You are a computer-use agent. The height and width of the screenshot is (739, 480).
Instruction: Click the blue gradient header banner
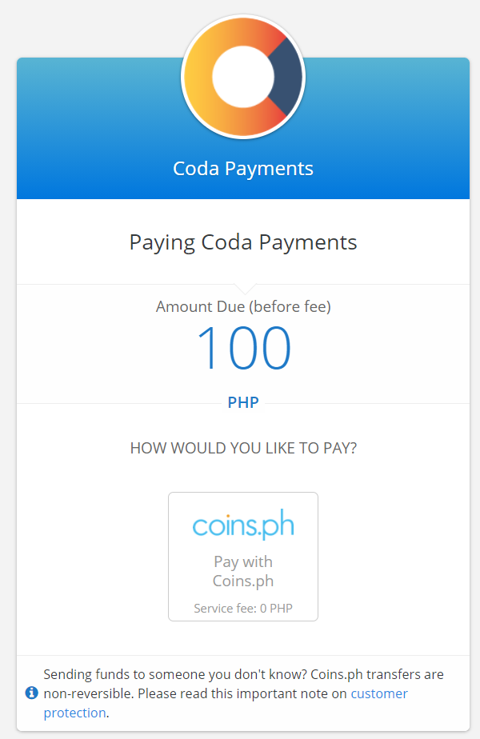(x=243, y=128)
